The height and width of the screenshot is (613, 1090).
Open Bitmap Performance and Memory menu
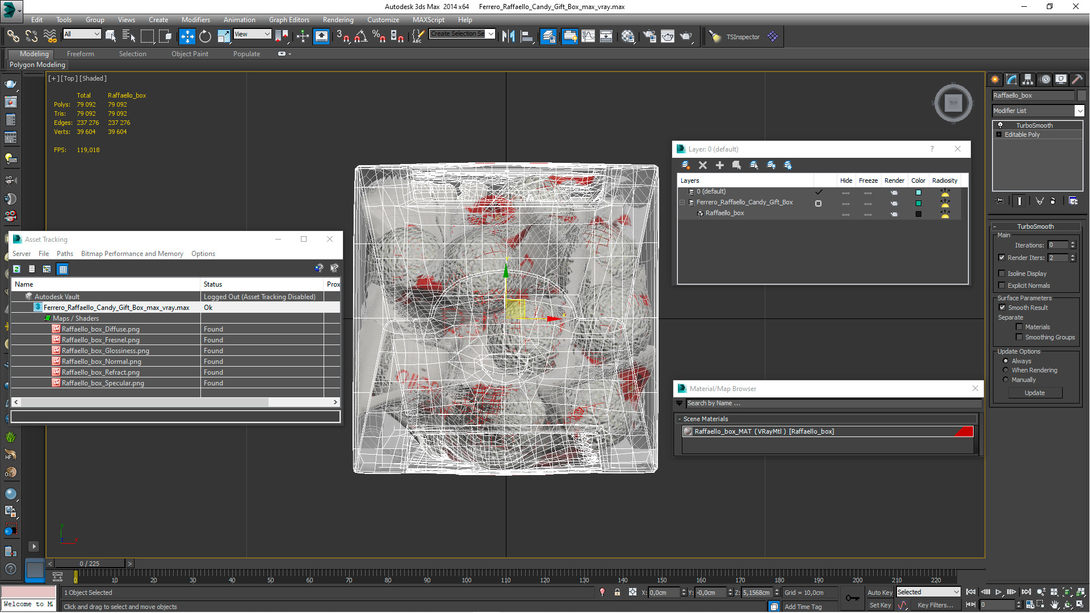pos(132,254)
